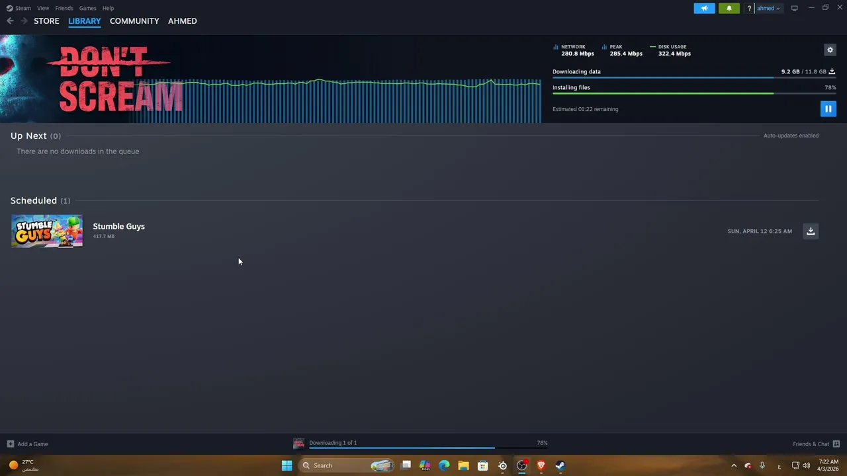Click Don't Scream banner artwork
Viewport: 847px width, 476px height.
[93, 79]
